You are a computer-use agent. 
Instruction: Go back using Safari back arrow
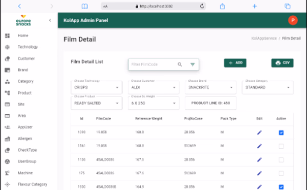tap(19, 6)
